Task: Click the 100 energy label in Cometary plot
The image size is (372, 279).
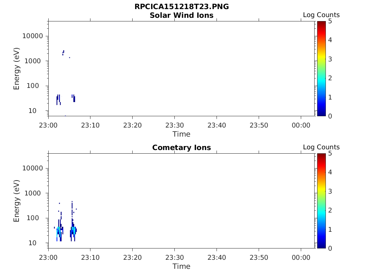Action: 33,218
